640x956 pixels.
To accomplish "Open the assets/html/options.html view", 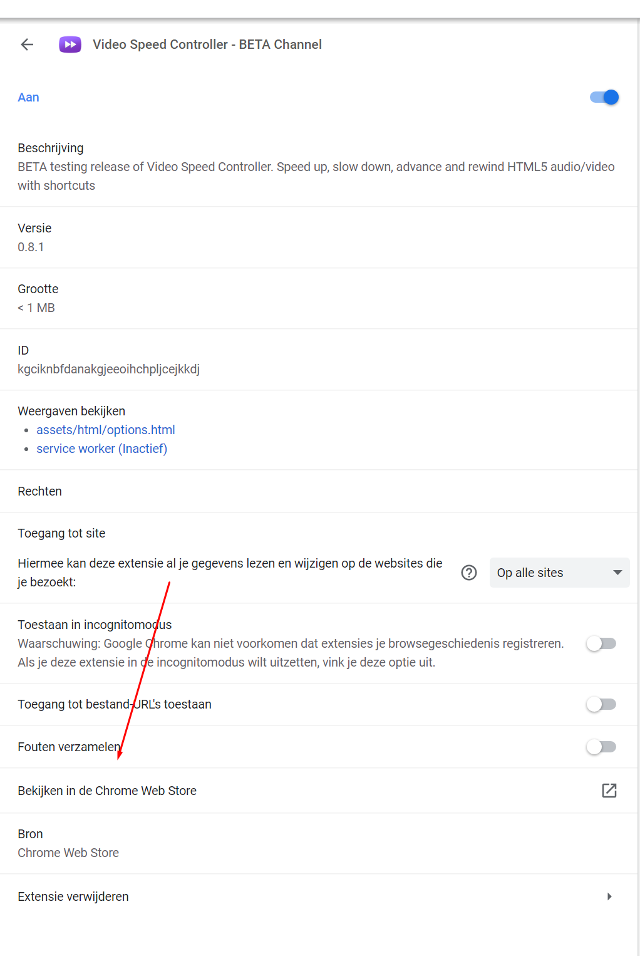I will click(x=105, y=430).
